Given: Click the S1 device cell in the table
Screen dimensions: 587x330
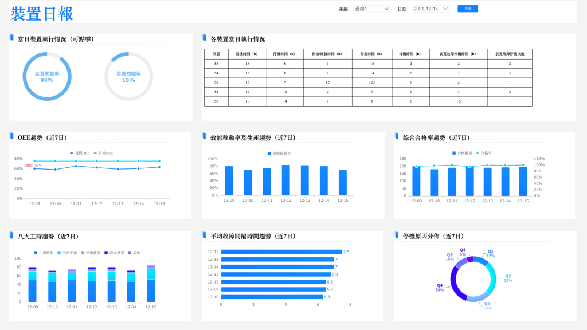Looking at the screenshot, I should click(x=216, y=92).
